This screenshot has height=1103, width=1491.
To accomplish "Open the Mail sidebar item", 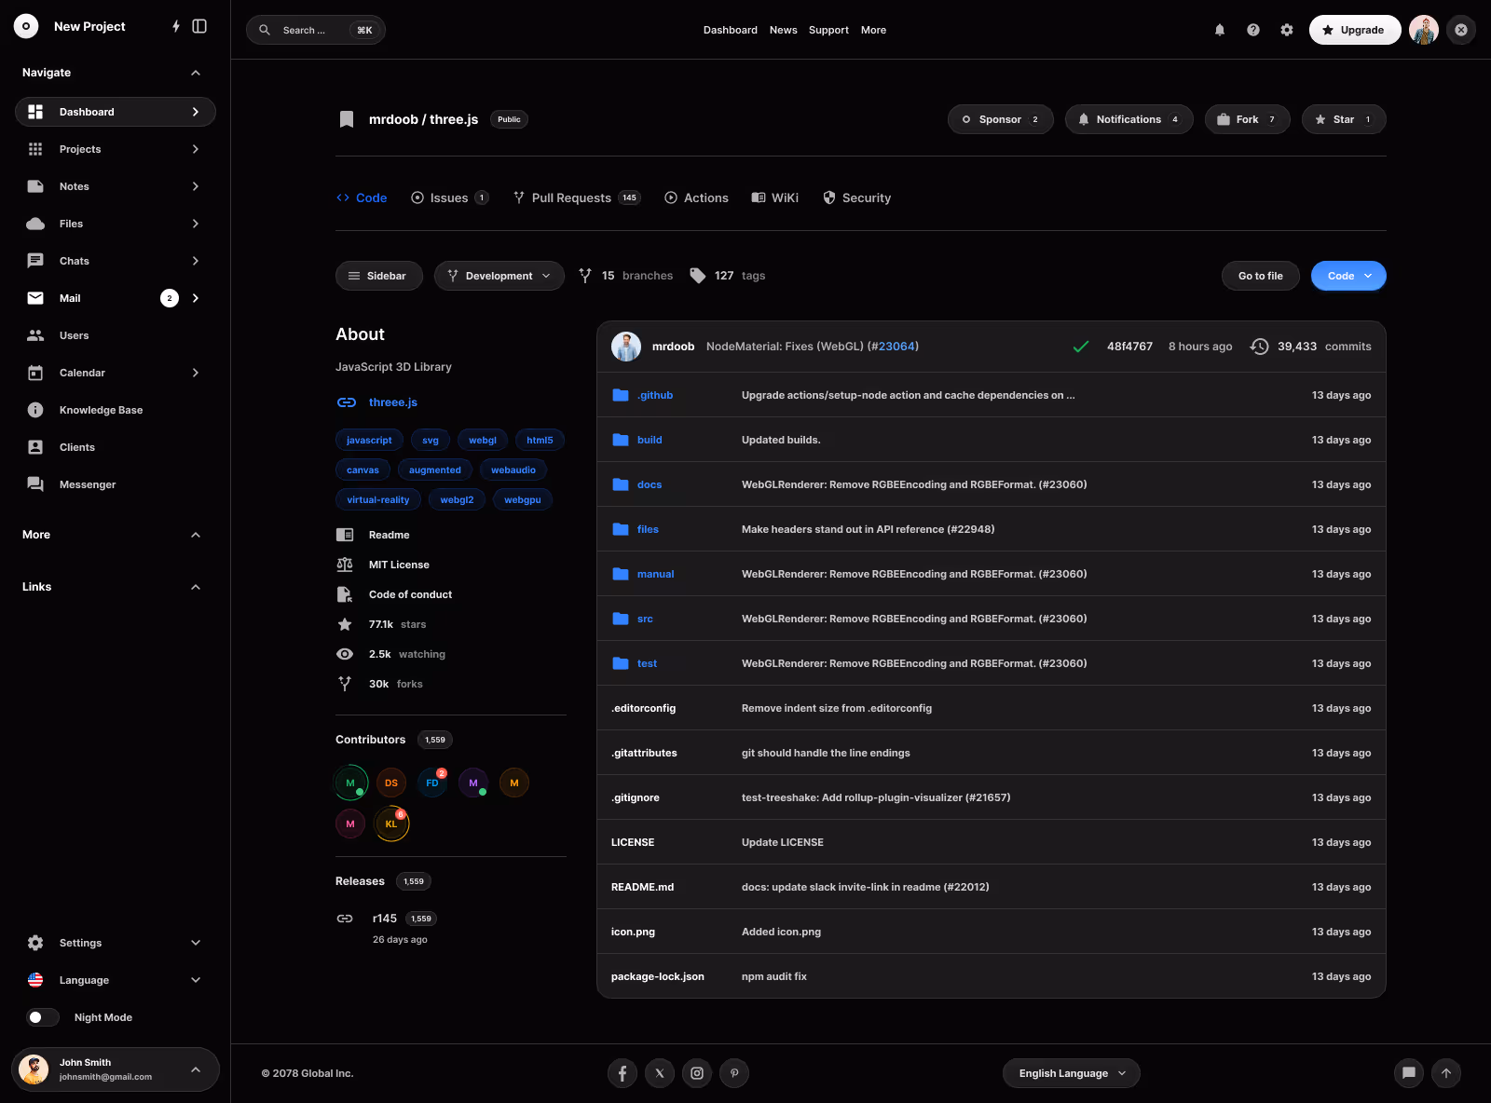I will (x=116, y=298).
